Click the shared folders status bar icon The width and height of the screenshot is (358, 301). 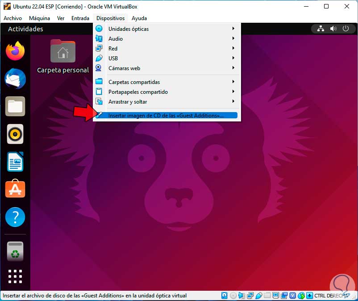tap(267, 296)
